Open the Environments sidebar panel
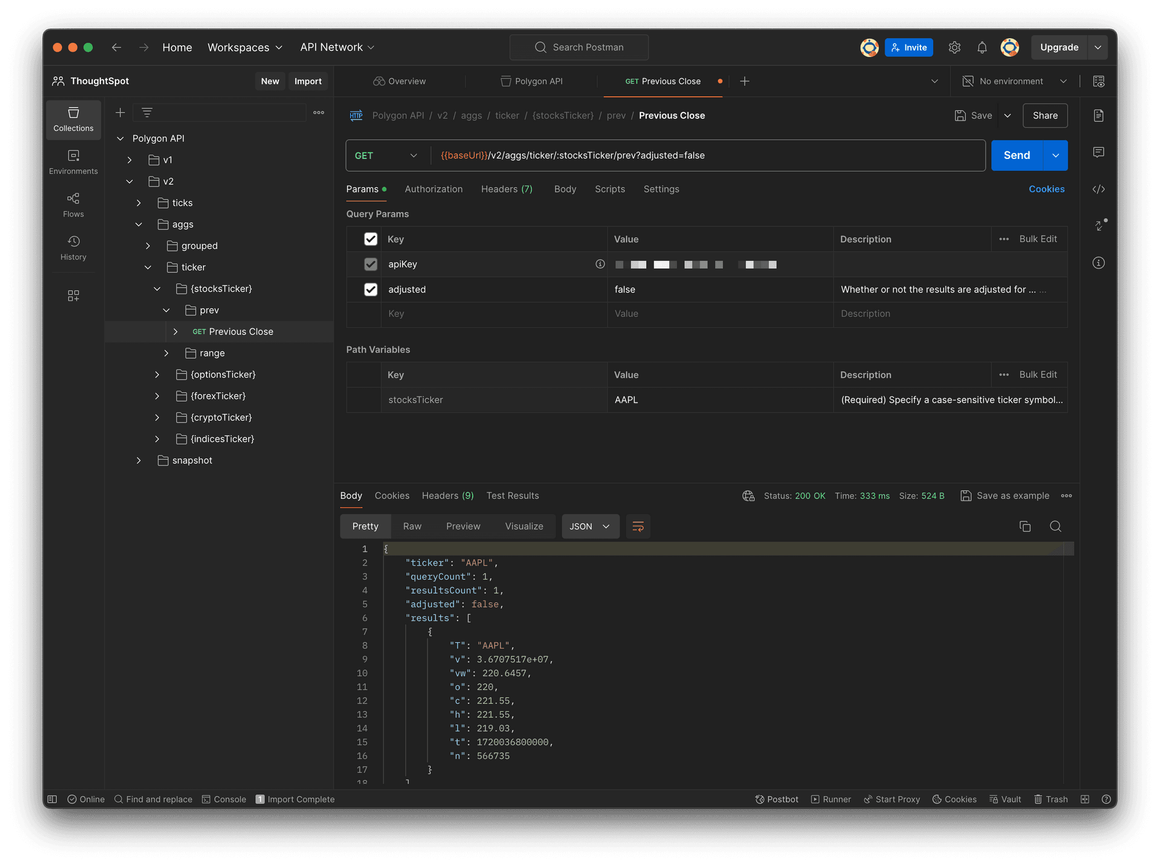Image resolution: width=1160 pixels, height=865 pixels. [73, 162]
